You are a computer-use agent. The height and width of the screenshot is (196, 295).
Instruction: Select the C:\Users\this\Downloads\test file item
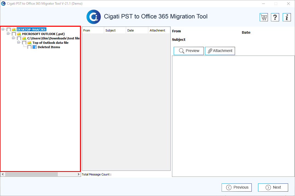point(54,38)
